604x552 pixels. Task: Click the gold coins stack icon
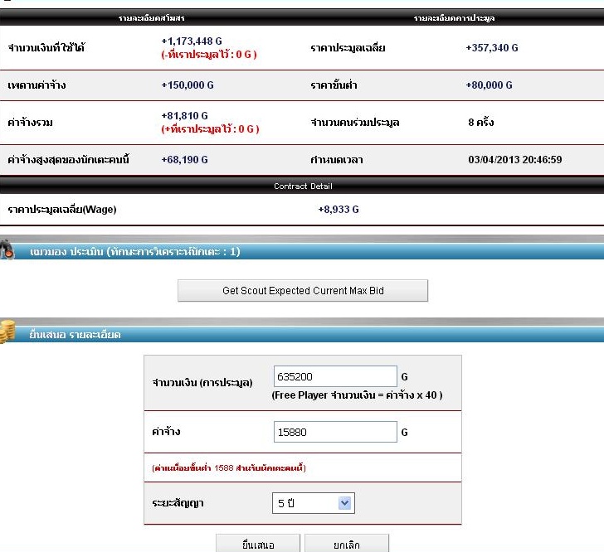click(7, 331)
